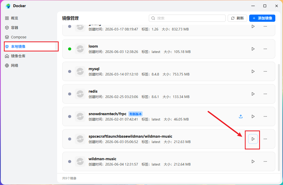283x185 pixels.
Task: Open more options for loom
Action: pos(265,49)
